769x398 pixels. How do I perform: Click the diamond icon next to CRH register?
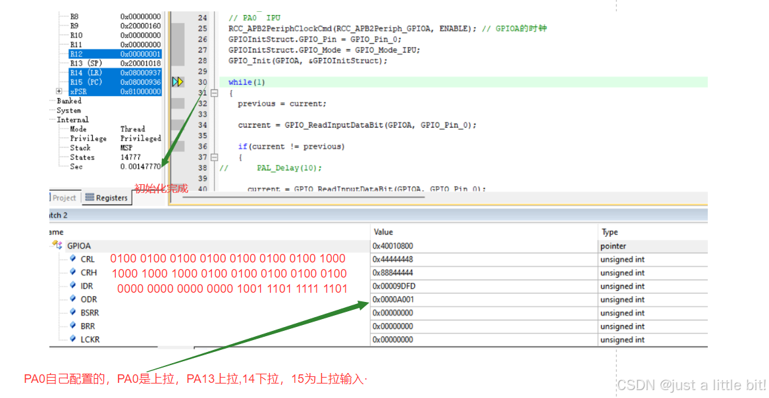click(72, 272)
